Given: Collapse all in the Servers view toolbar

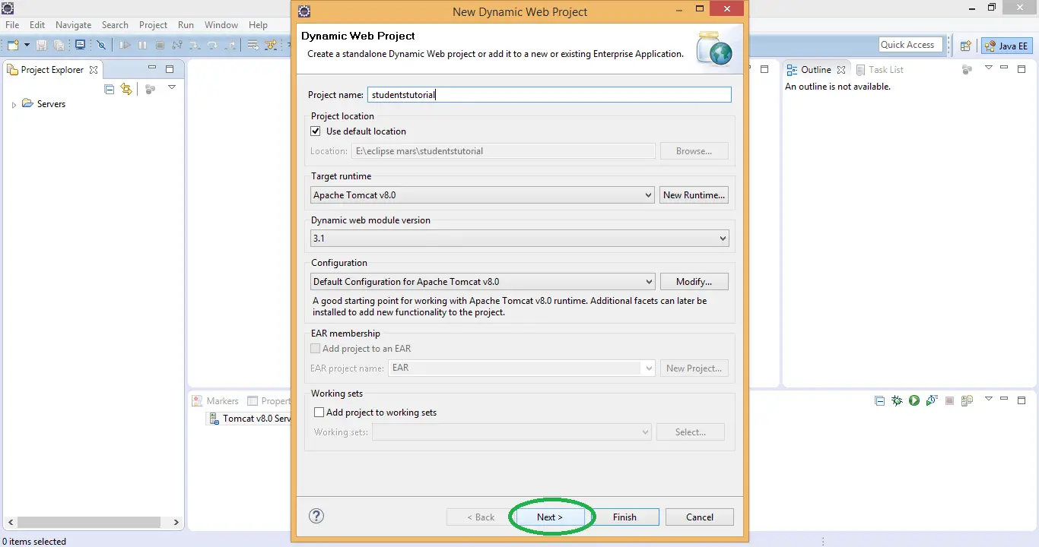Looking at the screenshot, I should 880,400.
